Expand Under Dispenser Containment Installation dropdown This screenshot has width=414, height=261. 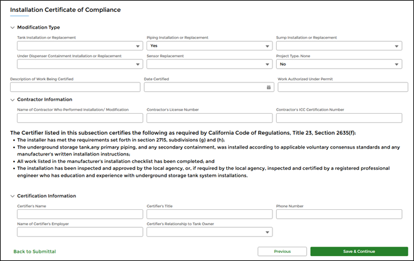click(80, 64)
